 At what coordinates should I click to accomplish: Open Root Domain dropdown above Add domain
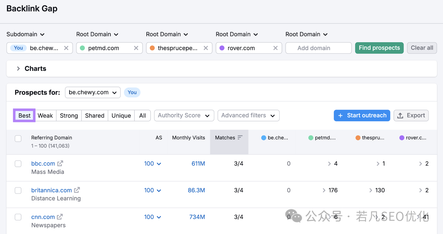[x=307, y=34]
